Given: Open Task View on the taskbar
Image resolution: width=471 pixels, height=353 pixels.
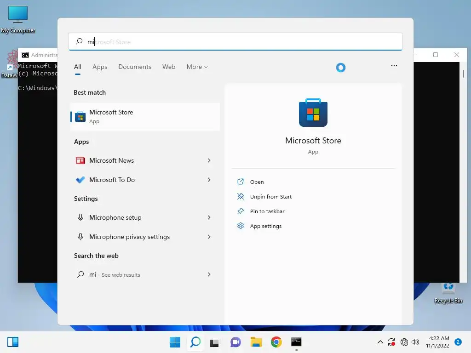Looking at the screenshot, I should (x=215, y=342).
